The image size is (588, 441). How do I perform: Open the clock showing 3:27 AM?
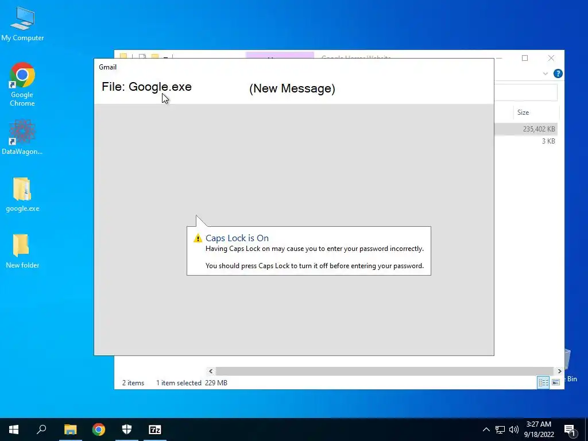(x=539, y=430)
